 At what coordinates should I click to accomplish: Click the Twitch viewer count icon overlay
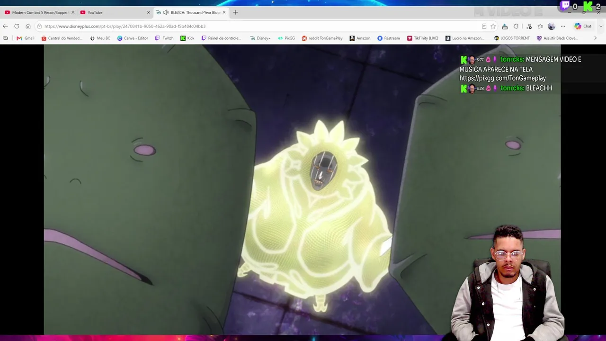pos(565,6)
